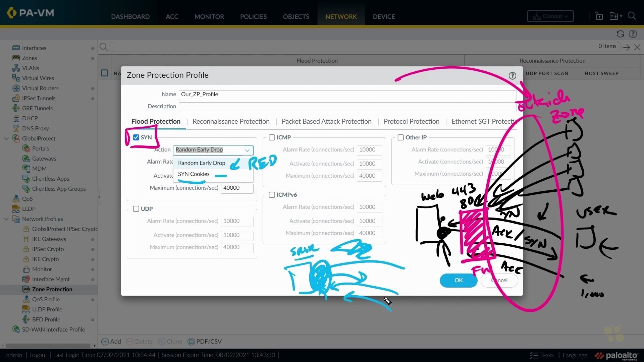Click the filter search magnifier icon
The image size is (644, 362).
104,47
